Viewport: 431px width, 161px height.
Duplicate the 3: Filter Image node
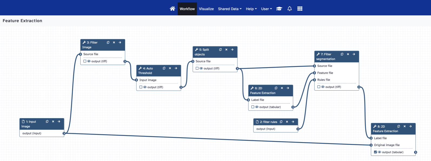108,43
